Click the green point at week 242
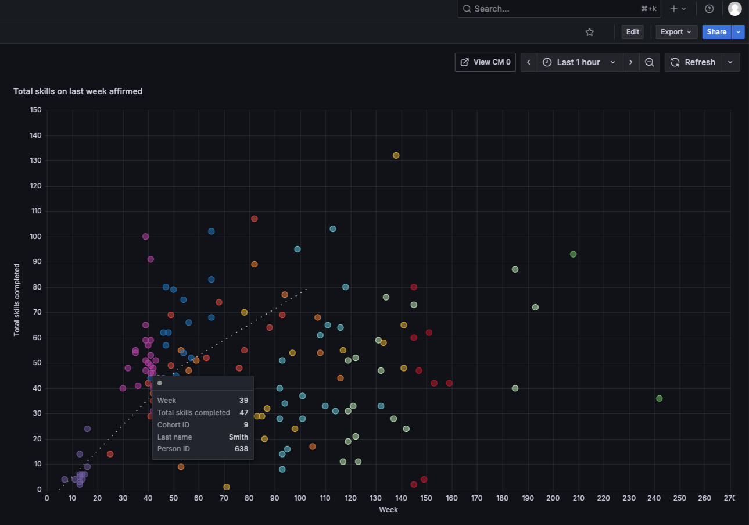Image resolution: width=749 pixels, height=525 pixels. tap(659, 398)
